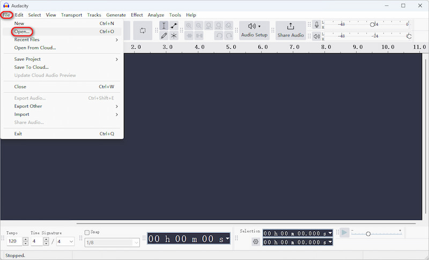Viewport: 429px width, 260px height.
Task: Click the playback meter speaker icon
Action: click(316, 36)
